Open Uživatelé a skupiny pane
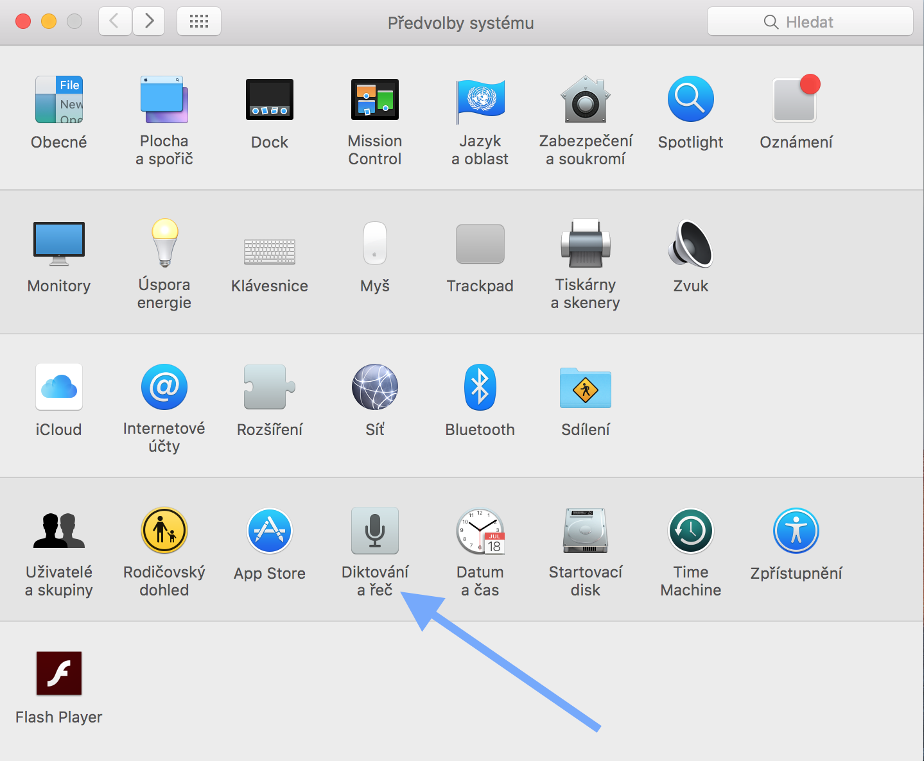 click(x=59, y=531)
